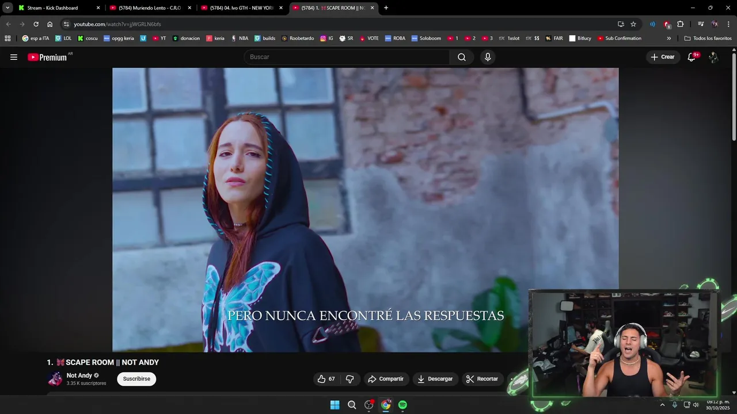Open the VOTE bookmark

point(369,39)
